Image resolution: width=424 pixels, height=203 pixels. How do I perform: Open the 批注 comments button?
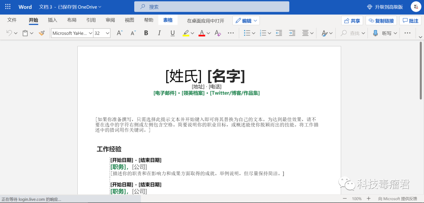click(411, 21)
